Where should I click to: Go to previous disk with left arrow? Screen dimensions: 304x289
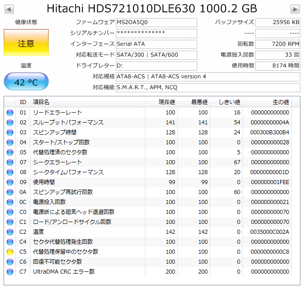click(x=9, y=9)
